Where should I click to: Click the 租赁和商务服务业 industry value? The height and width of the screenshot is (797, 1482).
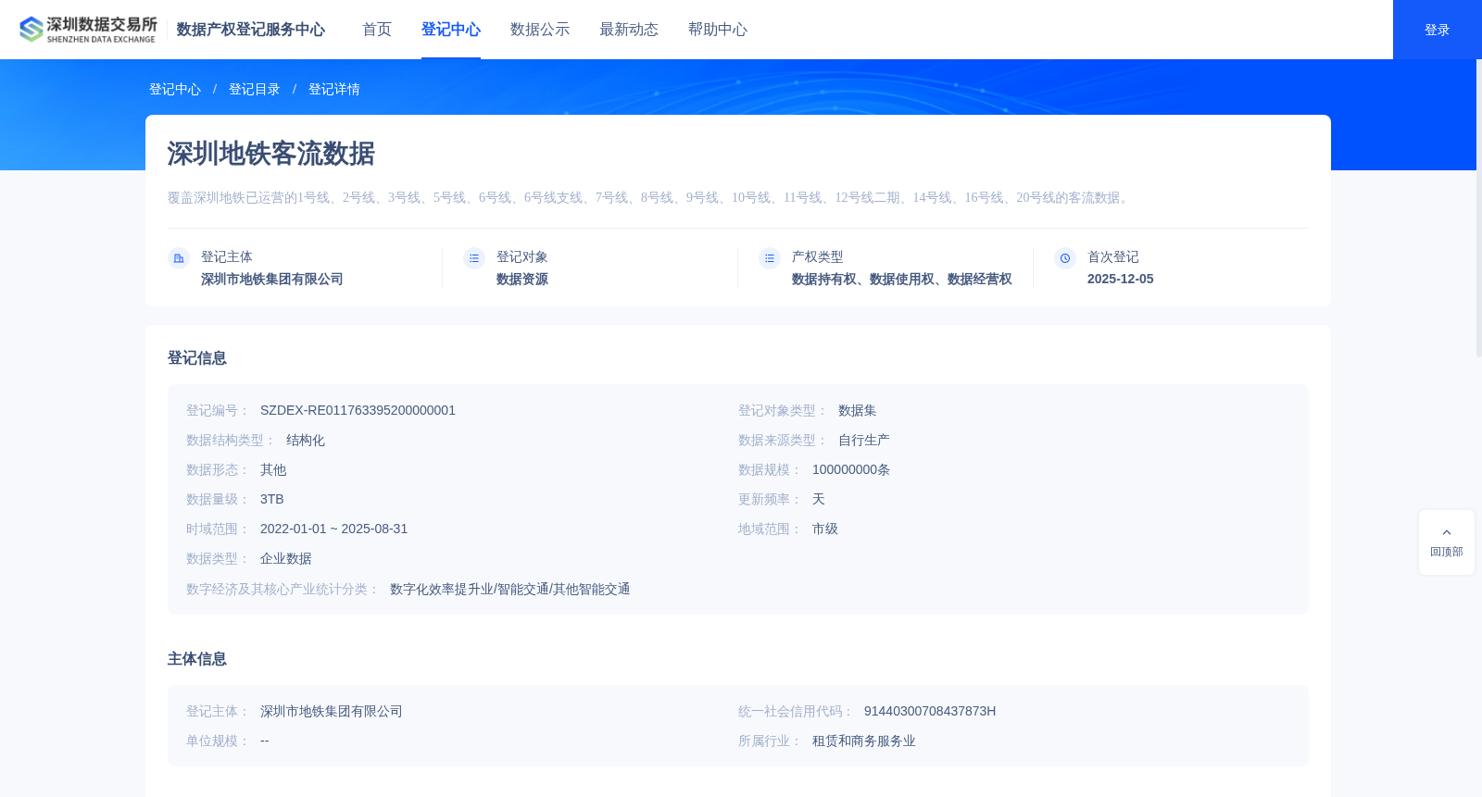pyautogui.click(x=864, y=741)
